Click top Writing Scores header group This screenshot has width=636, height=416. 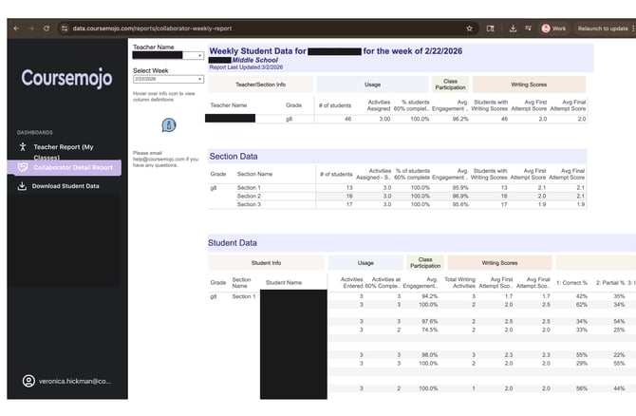click(x=529, y=85)
